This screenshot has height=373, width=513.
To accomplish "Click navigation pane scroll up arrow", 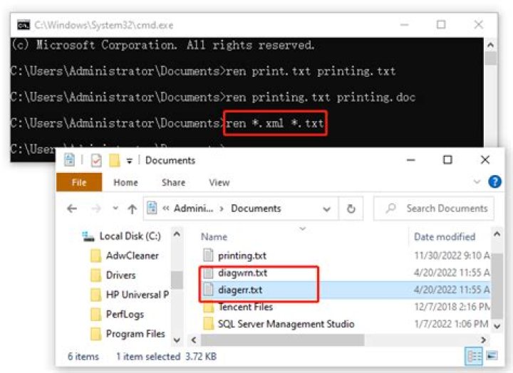I will [177, 234].
